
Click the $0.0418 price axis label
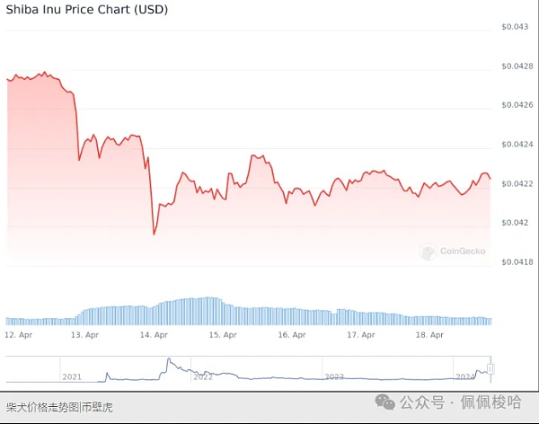click(517, 261)
